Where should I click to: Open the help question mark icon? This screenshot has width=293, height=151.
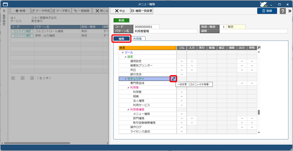coord(283,11)
